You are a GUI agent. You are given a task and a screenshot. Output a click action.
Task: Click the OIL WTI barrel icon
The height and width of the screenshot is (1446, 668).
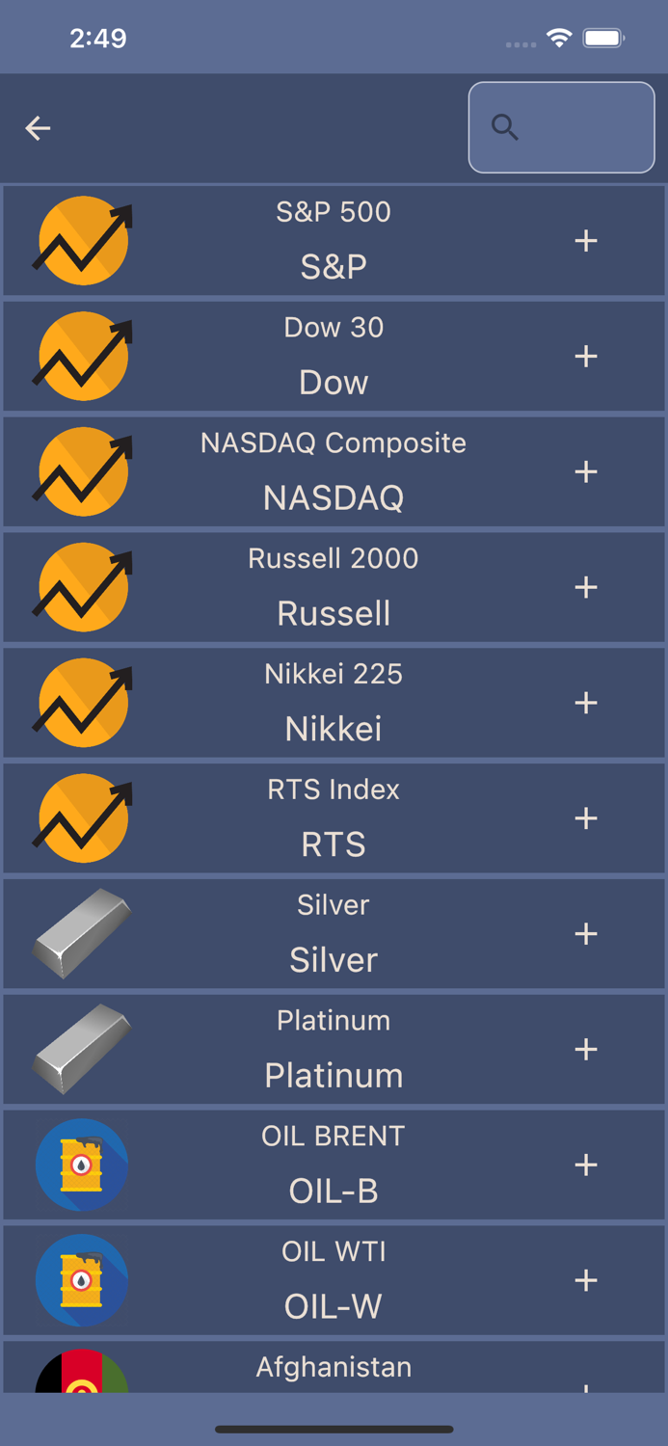click(x=82, y=1280)
